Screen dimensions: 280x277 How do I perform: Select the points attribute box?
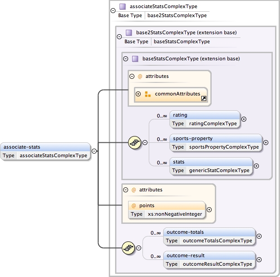click(167, 209)
